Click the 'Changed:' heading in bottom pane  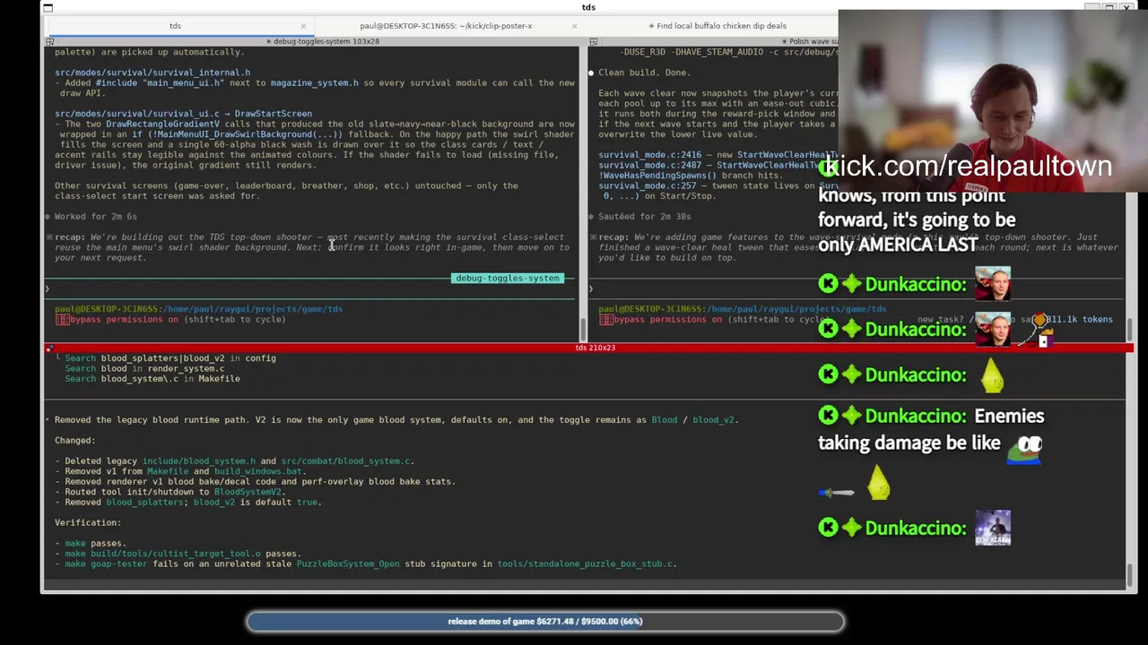tap(74, 441)
